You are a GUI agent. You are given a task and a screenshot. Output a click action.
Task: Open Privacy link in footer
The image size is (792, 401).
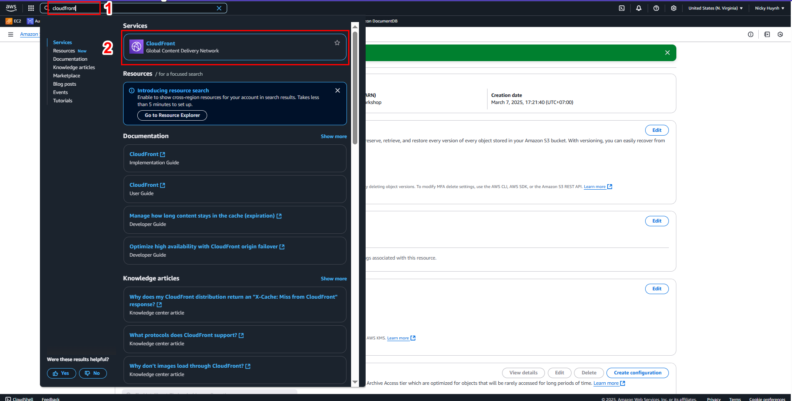[x=714, y=399]
